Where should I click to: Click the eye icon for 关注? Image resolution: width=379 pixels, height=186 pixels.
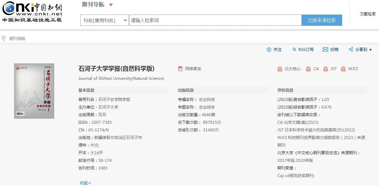269,49
